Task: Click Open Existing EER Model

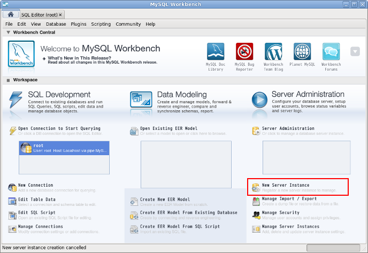Action: 168,128
